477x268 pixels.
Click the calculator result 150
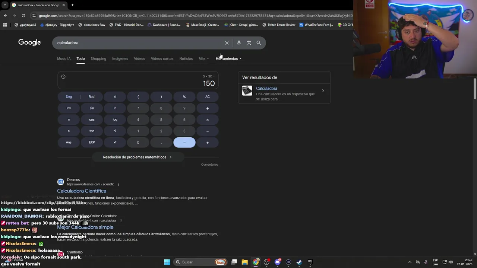(x=209, y=83)
